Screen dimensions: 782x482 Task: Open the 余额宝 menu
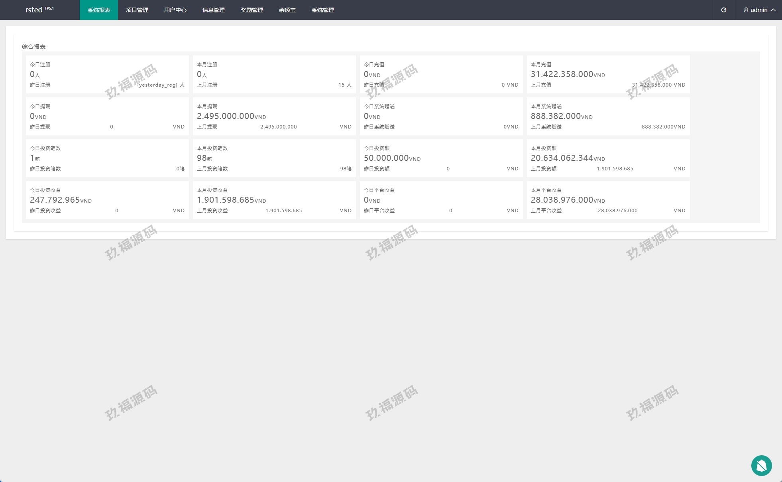click(287, 10)
